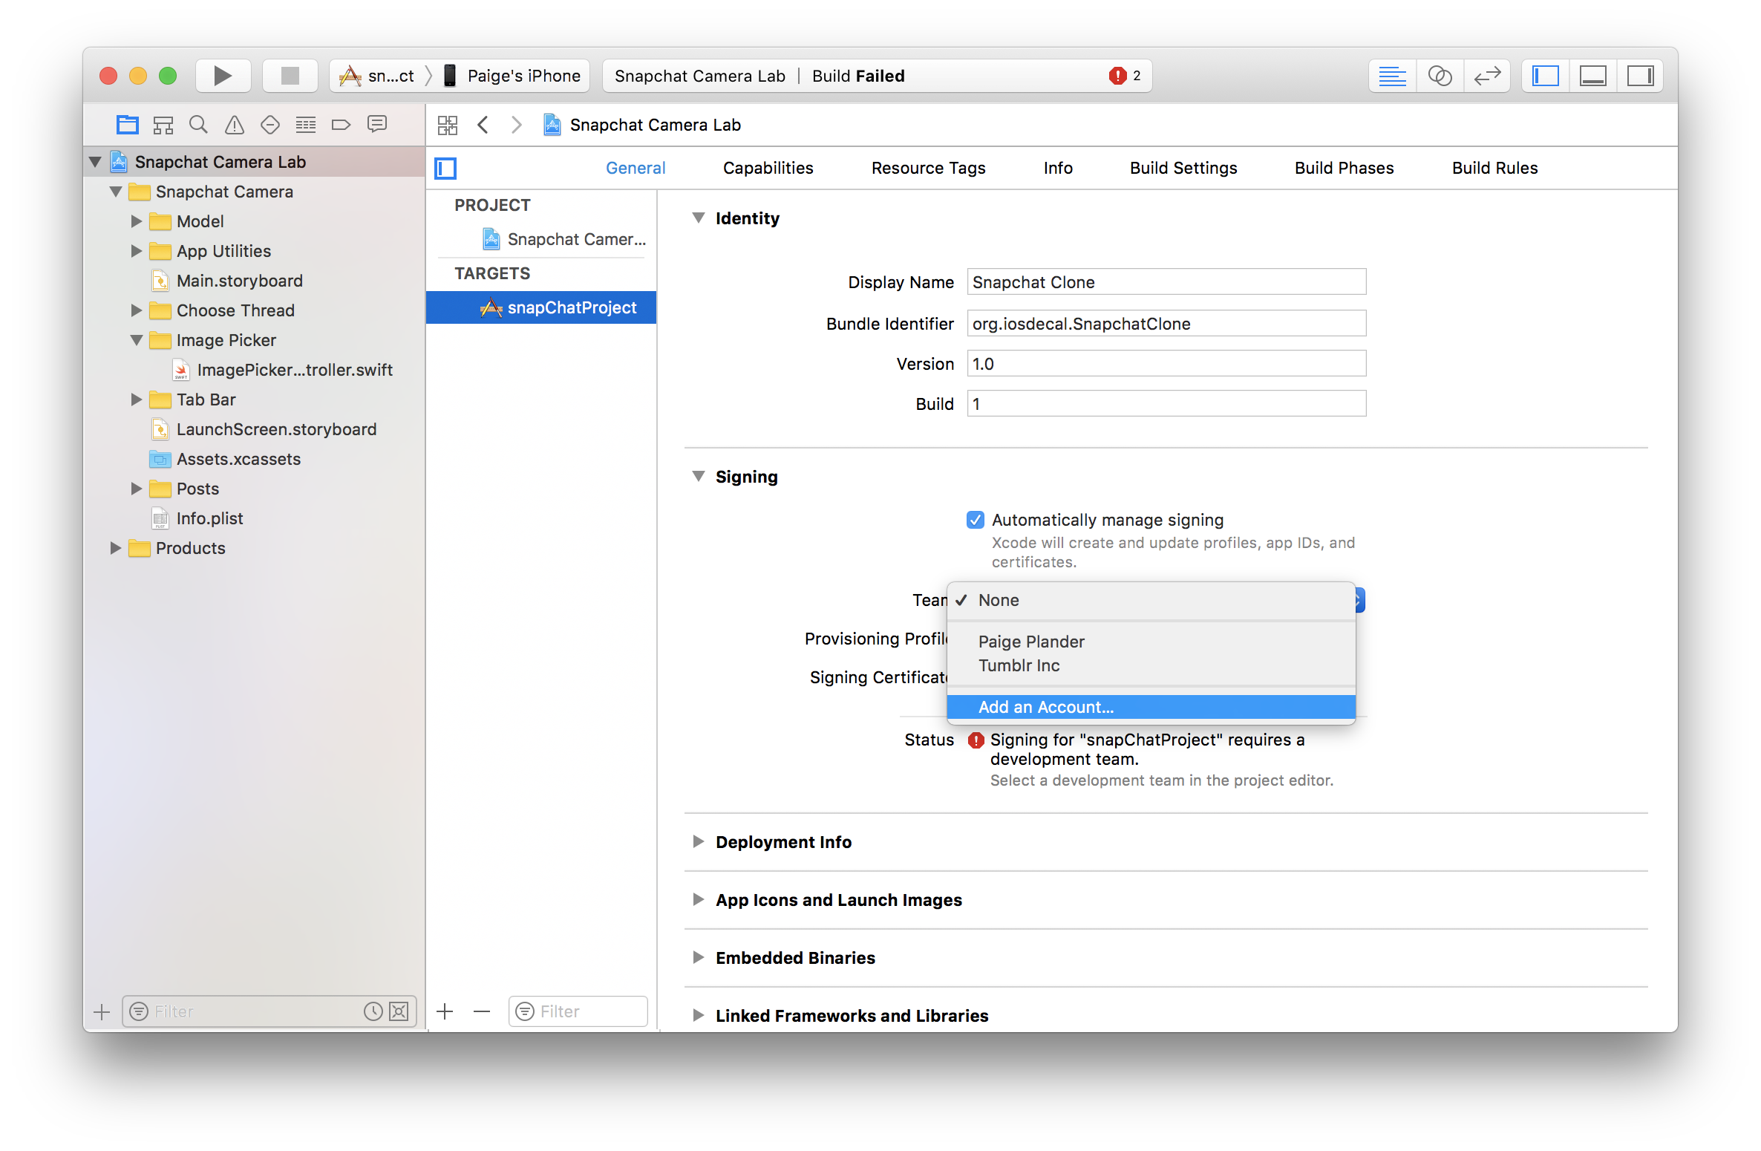Select the Standard editor icon

point(1392,76)
